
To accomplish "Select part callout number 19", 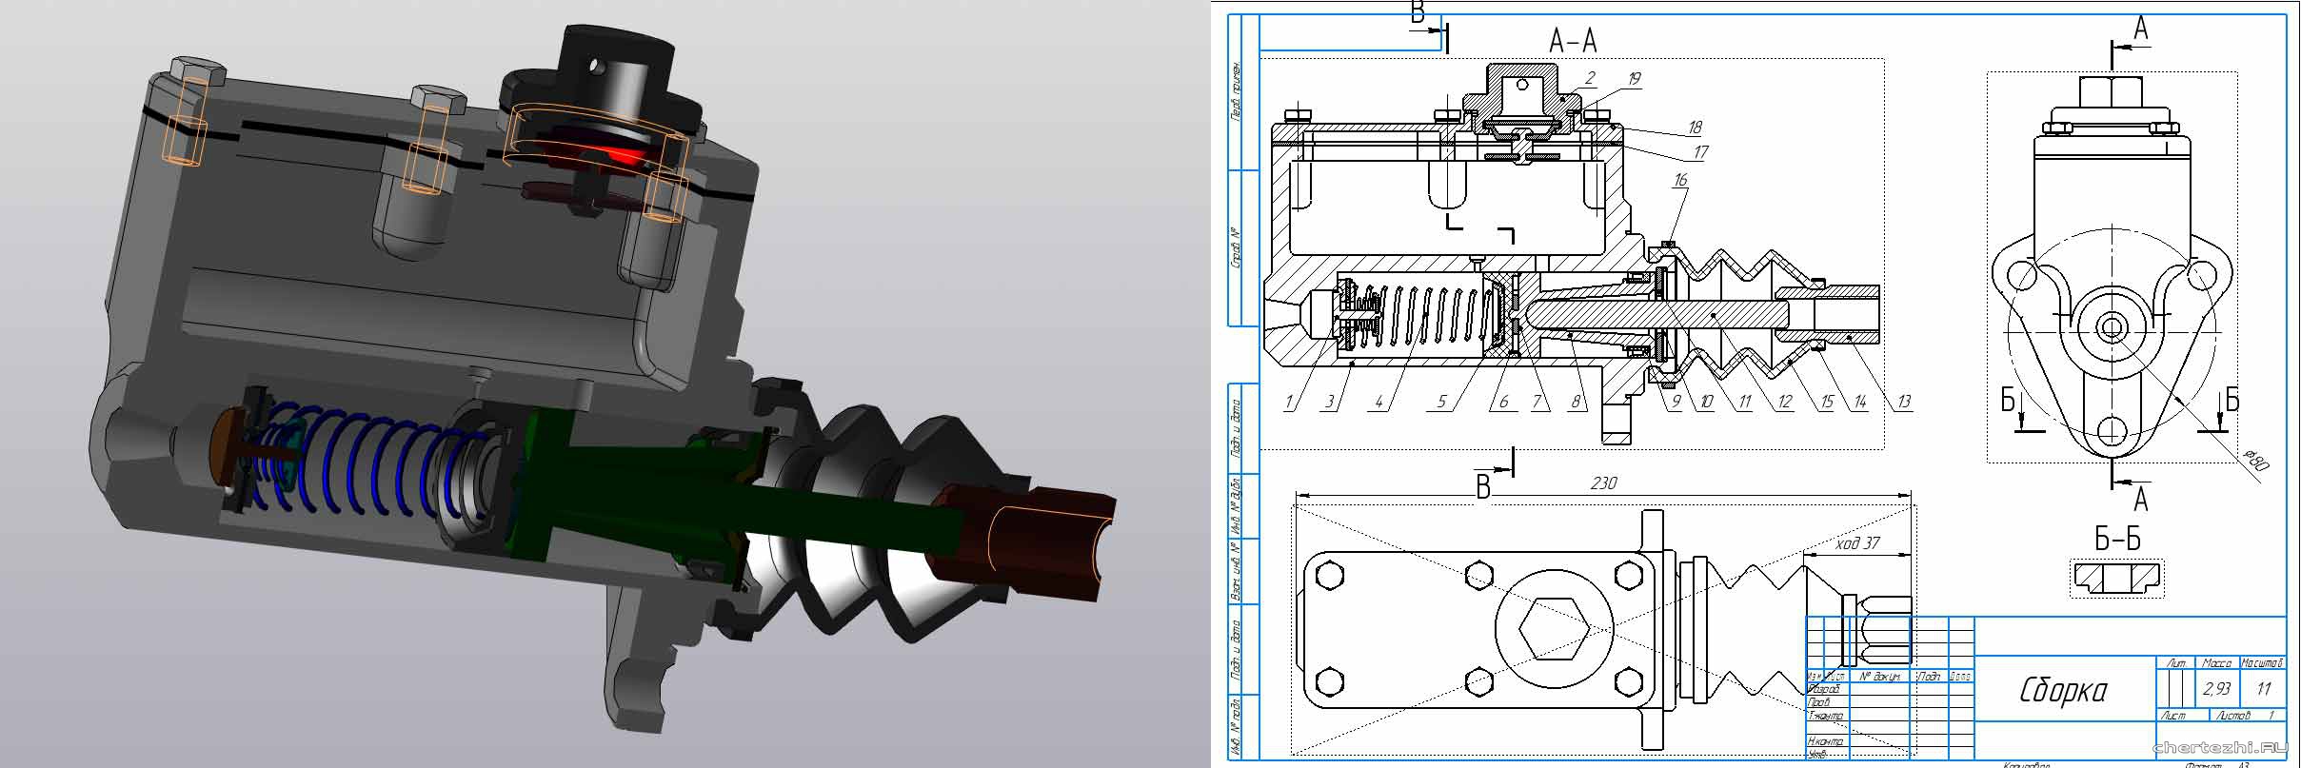I will coord(1634,79).
